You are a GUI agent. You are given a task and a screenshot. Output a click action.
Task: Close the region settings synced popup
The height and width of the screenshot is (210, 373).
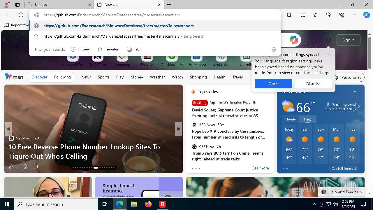pos(329,55)
